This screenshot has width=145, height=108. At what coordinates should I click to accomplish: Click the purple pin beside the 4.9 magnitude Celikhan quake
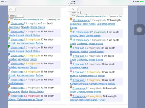(9, 63)
